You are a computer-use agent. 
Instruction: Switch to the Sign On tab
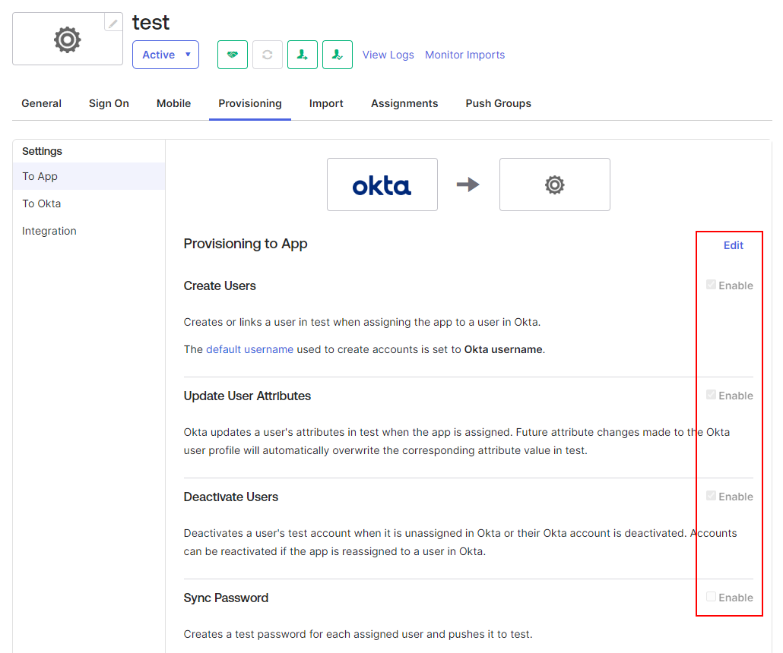tap(109, 103)
